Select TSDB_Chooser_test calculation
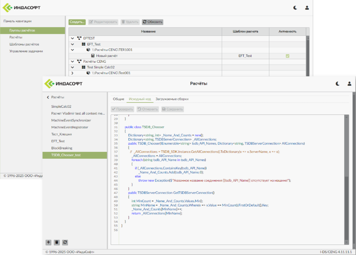This screenshot has width=356, height=255. coord(75,155)
